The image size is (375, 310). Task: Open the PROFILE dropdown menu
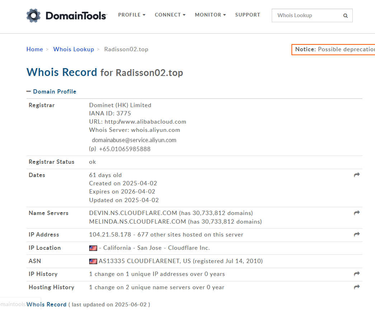click(x=132, y=15)
